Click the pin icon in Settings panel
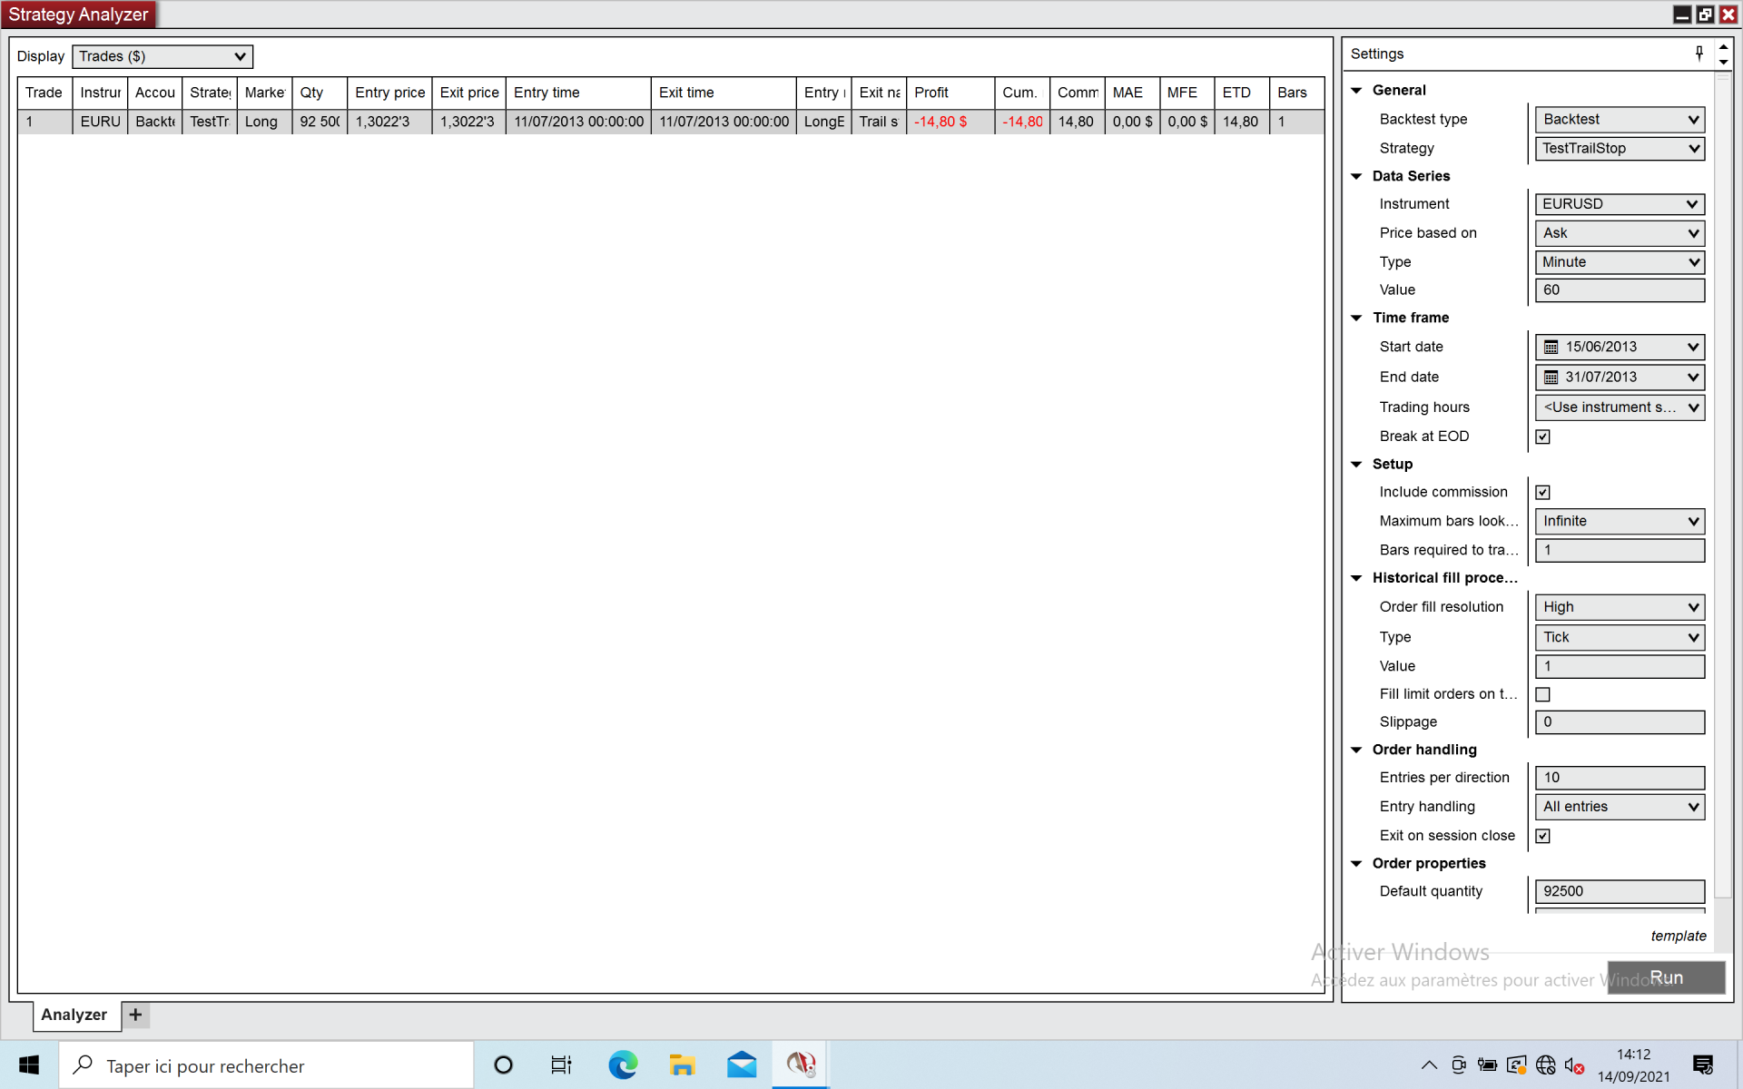 click(x=1699, y=54)
